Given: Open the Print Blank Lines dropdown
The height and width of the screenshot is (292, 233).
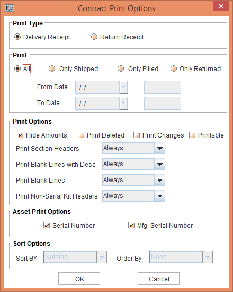Looking at the screenshot, I should [x=160, y=180].
